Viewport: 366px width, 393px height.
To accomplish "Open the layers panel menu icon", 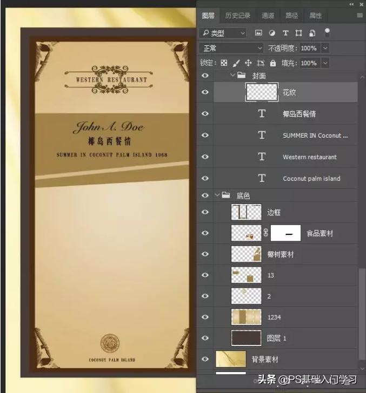I will [x=360, y=16].
